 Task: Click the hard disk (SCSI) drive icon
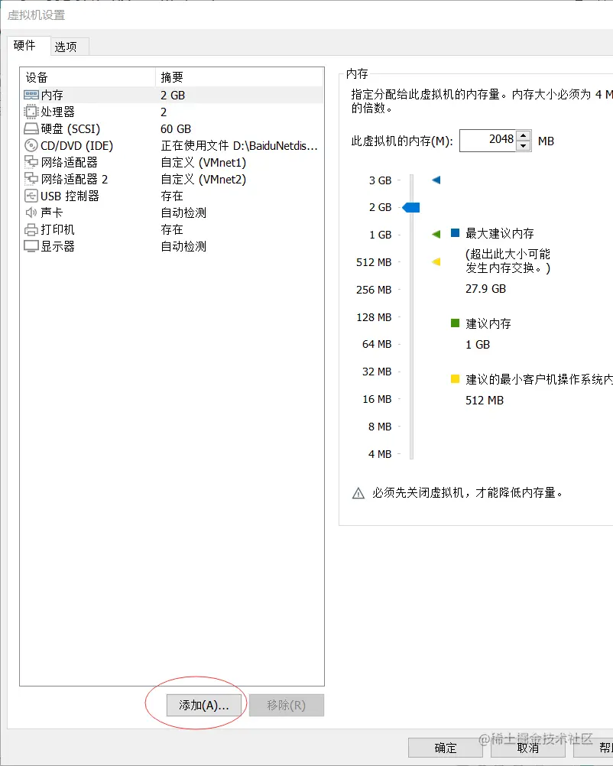[x=31, y=129]
